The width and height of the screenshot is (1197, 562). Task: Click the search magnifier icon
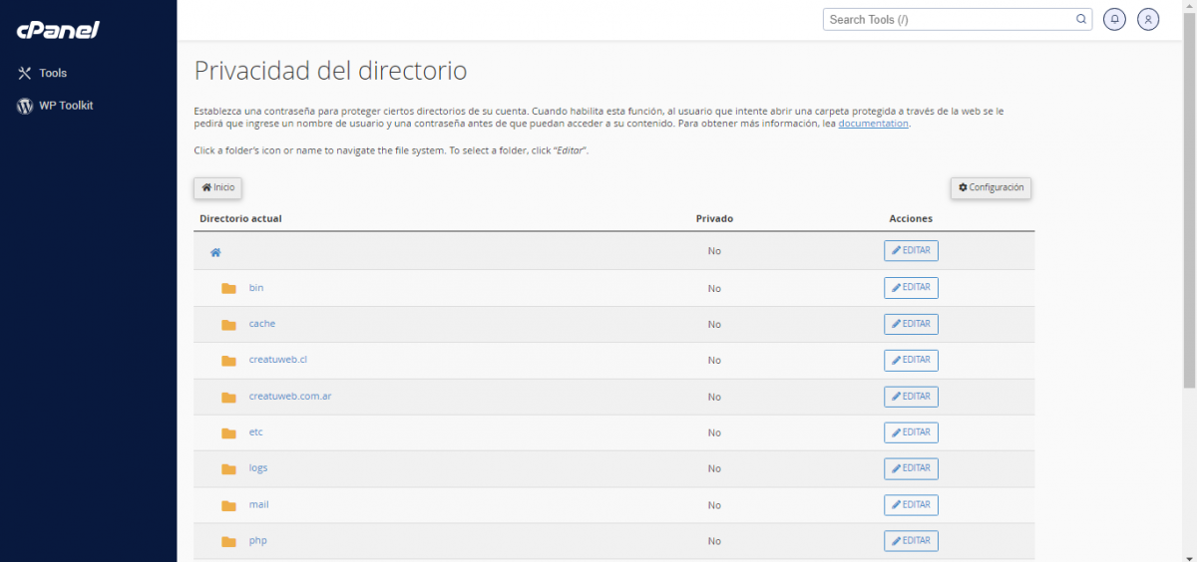[1081, 19]
